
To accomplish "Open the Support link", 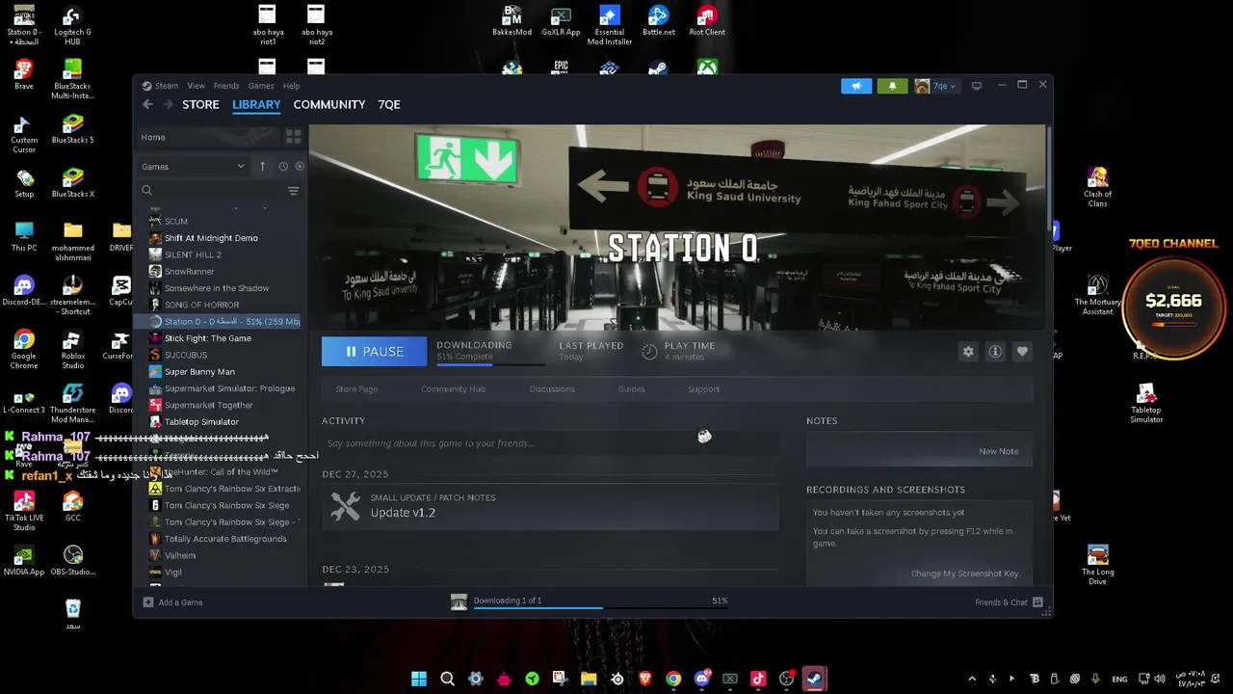I will point(703,389).
